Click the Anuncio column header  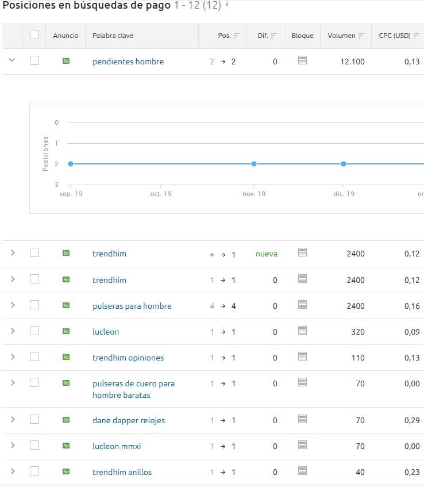point(65,36)
